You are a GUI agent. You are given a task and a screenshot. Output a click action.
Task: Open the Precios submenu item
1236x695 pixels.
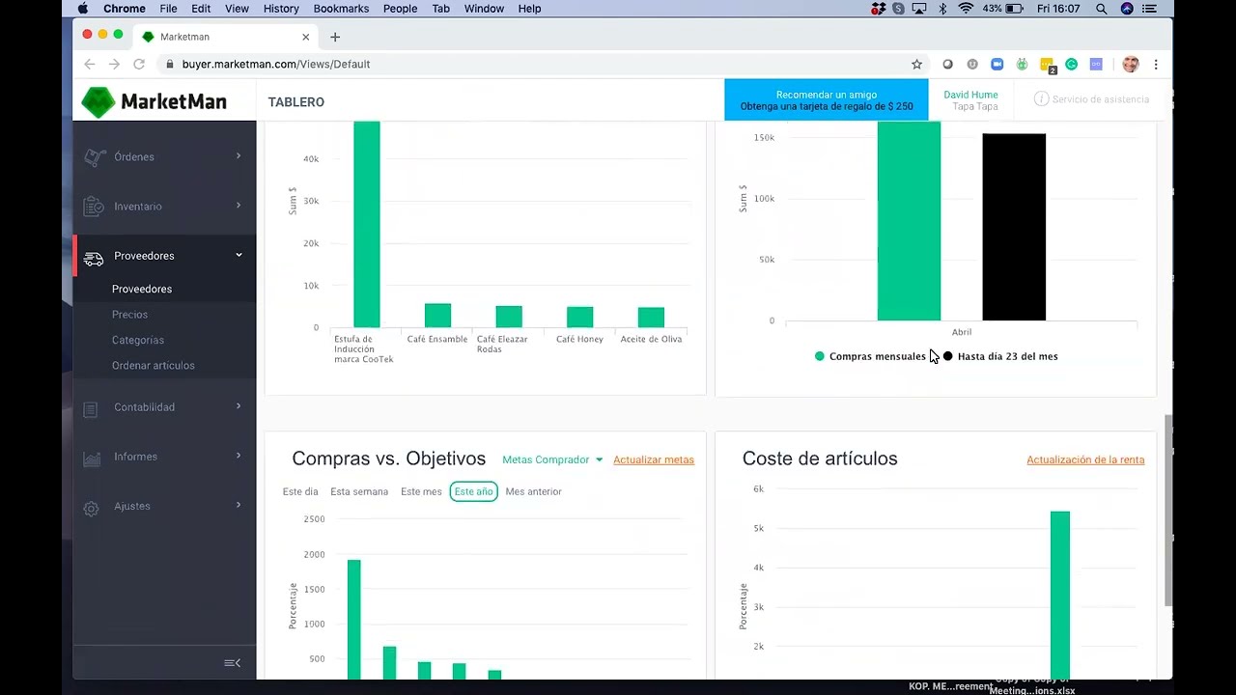click(x=129, y=315)
